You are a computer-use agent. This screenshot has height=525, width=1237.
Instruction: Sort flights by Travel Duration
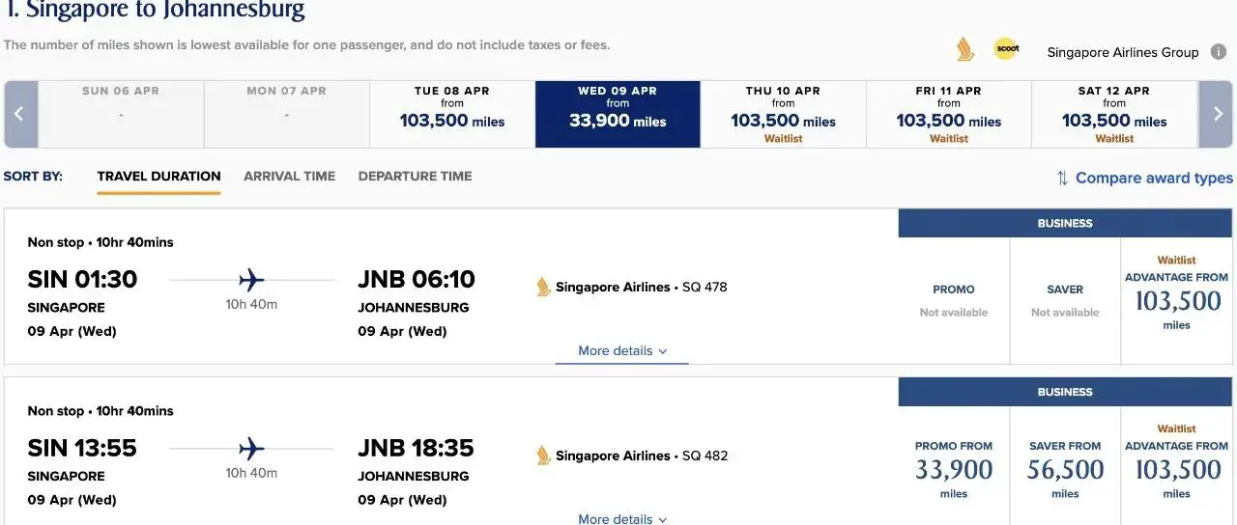tap(158, 177)
